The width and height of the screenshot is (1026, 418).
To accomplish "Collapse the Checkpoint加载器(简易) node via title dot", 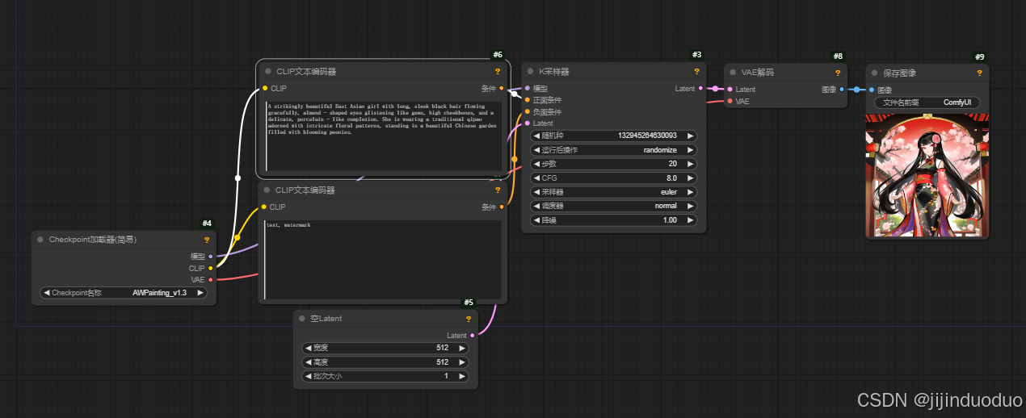I will click(x=40, y=240).
